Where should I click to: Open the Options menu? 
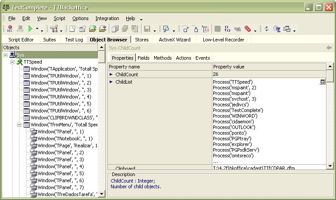click(x=81, y=18)
